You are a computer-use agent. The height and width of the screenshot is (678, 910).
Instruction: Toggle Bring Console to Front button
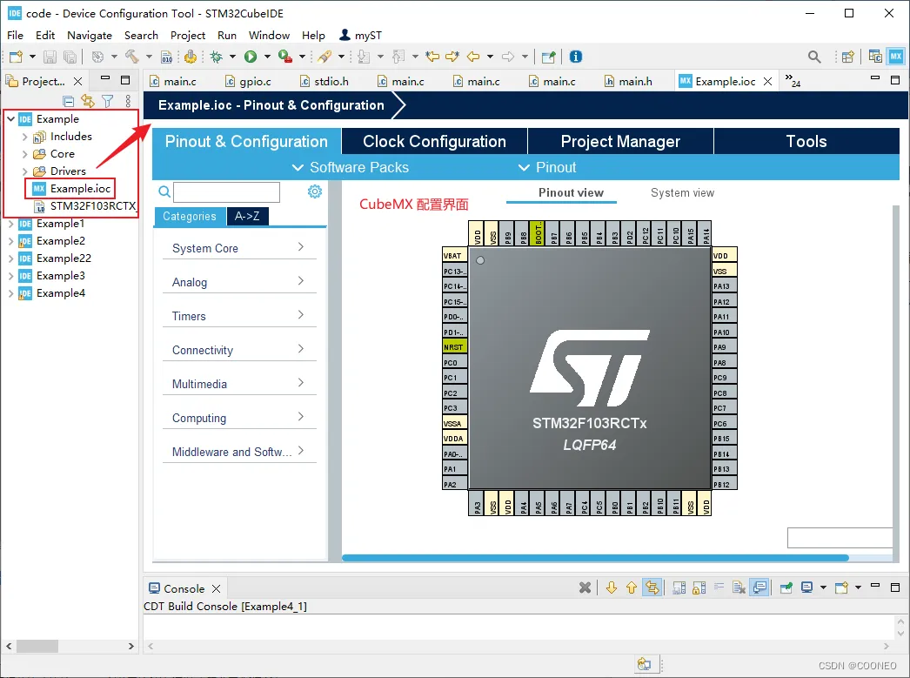coord(759,587)
